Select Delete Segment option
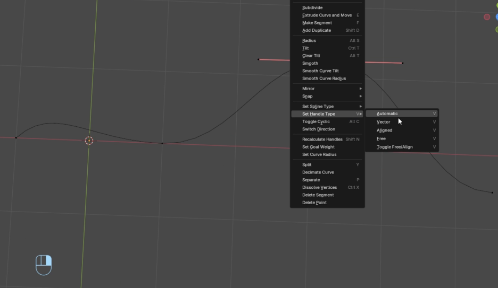Viewport: 498px width, 288px height. pyautogui.click(x=327, y=195)
